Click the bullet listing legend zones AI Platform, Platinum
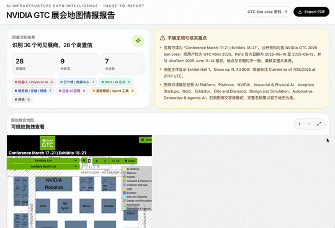335x228 pixels. (x=239, y=91)
